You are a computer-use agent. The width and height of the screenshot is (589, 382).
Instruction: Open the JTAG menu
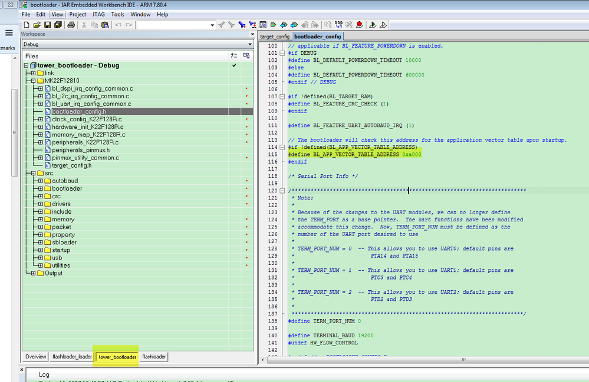click(x=99, y=14)
